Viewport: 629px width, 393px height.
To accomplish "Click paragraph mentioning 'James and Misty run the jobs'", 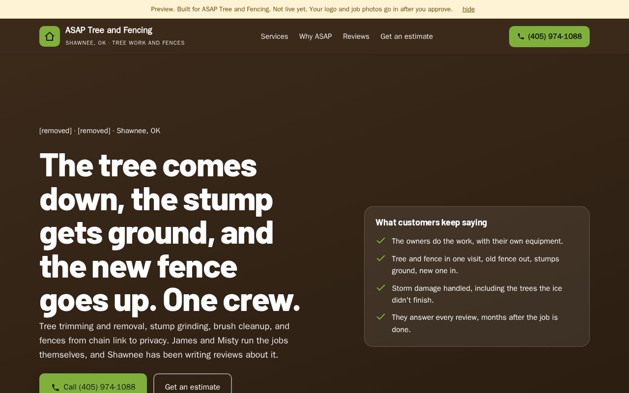I will point(165,340).
